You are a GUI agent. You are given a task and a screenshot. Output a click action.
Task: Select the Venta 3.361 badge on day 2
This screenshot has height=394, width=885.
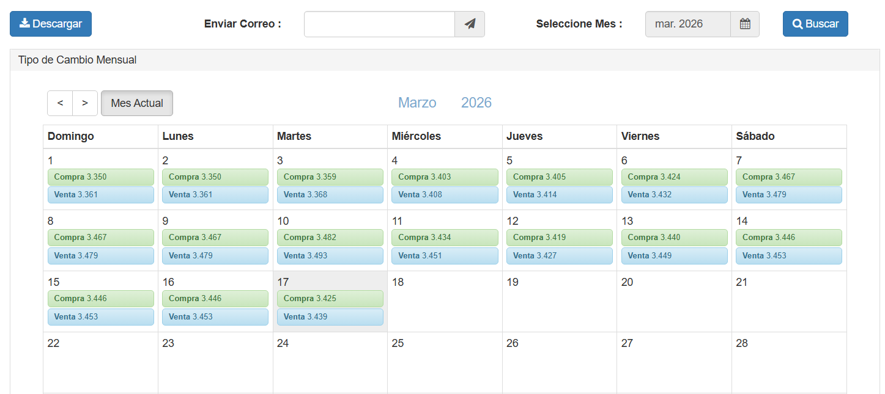pyautogui.click(x=215, y=194)
